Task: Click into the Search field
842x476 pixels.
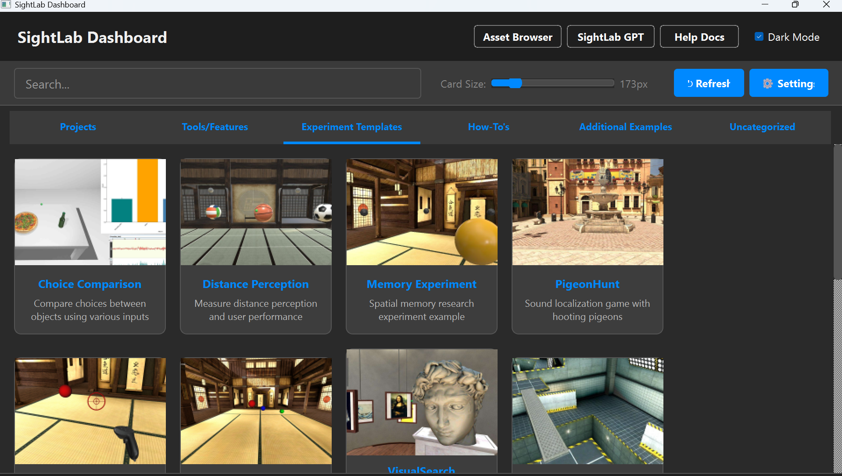Action: 217,84
